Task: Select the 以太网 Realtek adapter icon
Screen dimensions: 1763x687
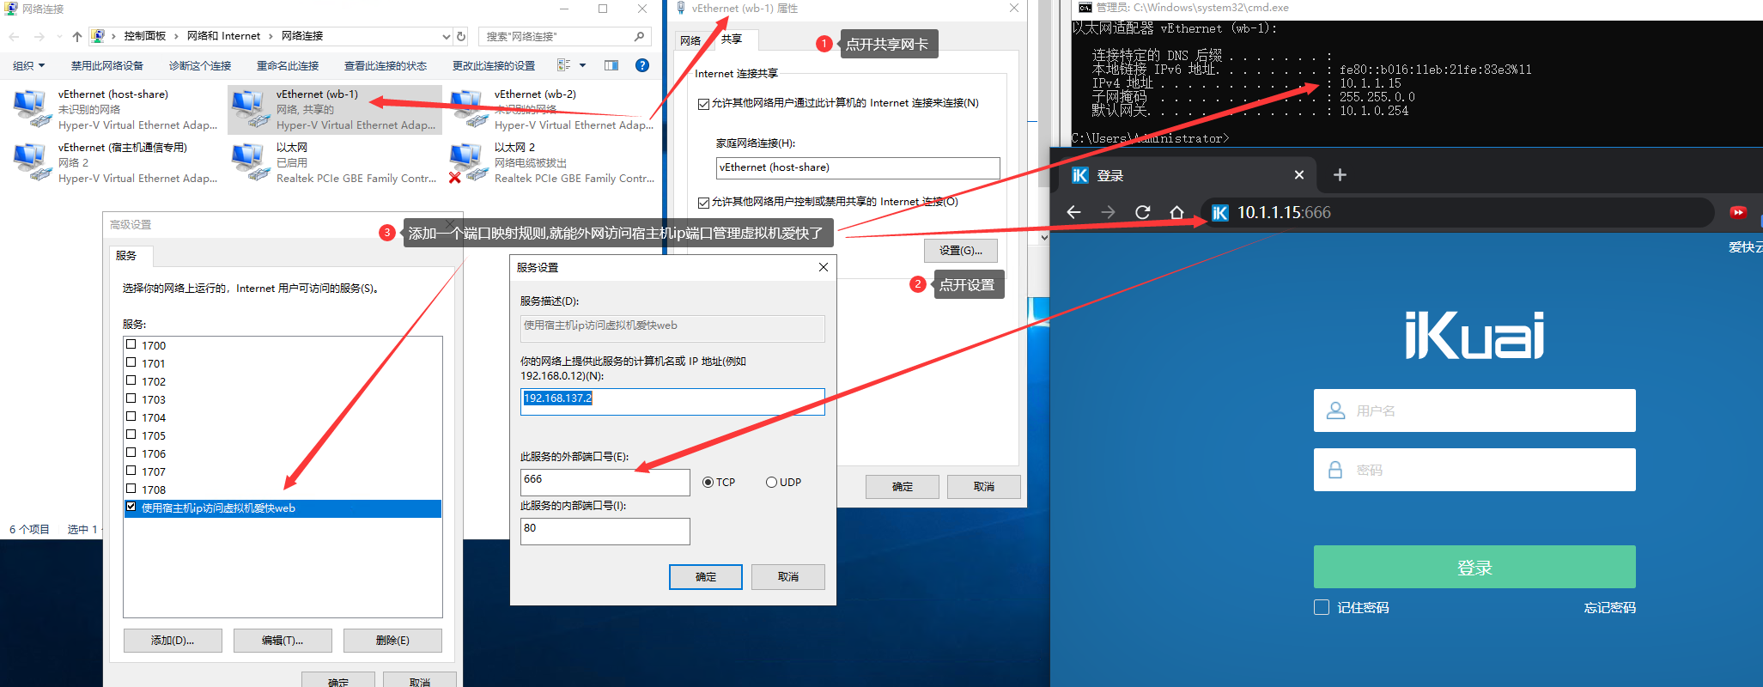Action: [250, 161]
